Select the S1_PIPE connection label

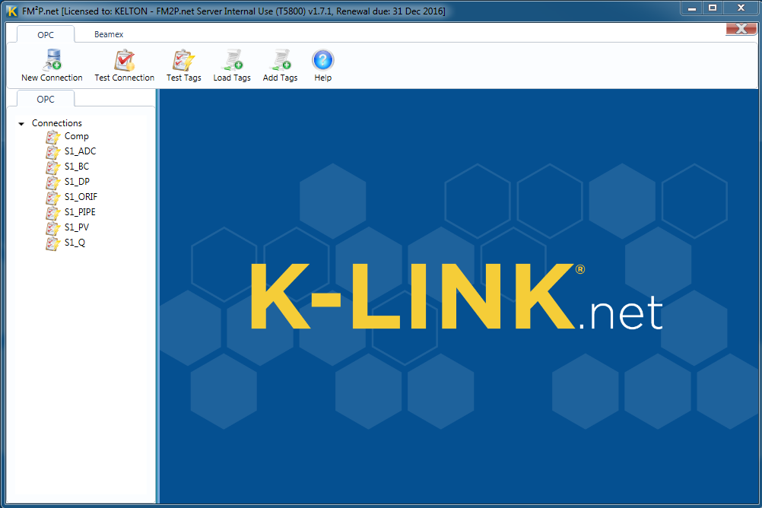(80, 212)
